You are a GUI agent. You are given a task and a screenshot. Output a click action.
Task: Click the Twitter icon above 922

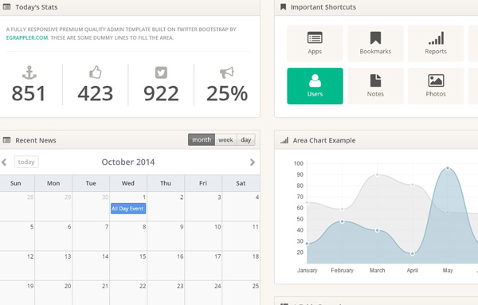click(161, 72)
